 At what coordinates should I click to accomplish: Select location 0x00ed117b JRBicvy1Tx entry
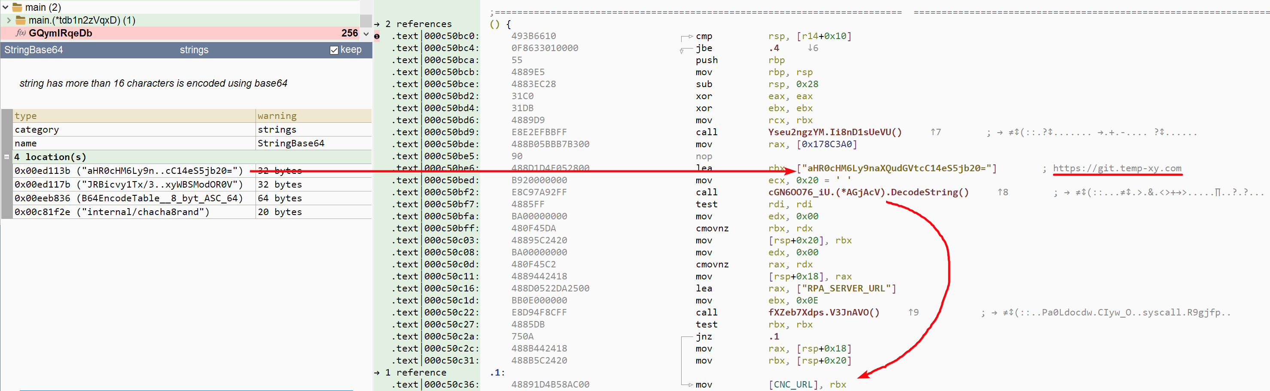click(129, 185)
